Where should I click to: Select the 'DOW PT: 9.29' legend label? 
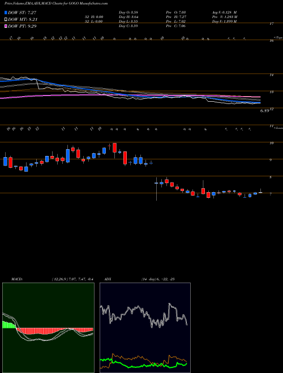tap(22, 26)
